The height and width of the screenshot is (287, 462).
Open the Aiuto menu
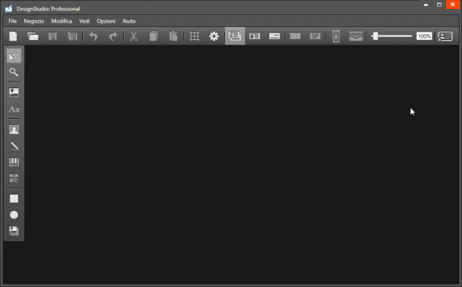click(129, 21)
